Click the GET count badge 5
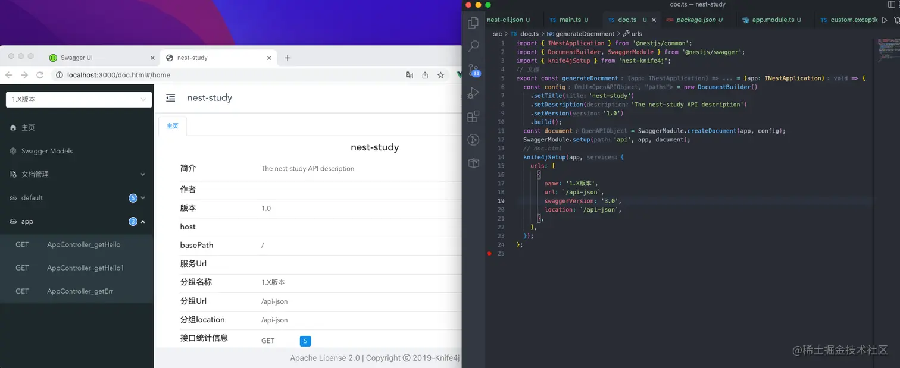 (x=305, y=341)
